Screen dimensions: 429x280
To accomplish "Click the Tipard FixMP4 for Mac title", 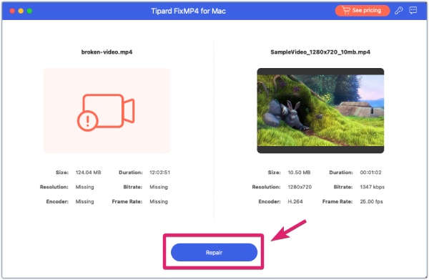I will [x=188, y=11].
